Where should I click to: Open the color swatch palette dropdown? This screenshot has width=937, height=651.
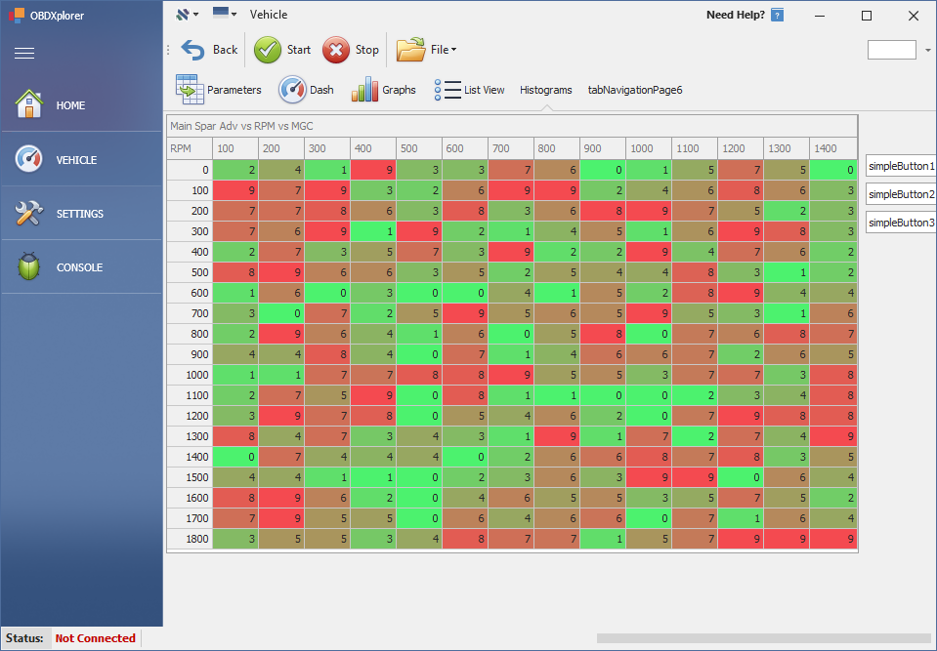point(225,14)
